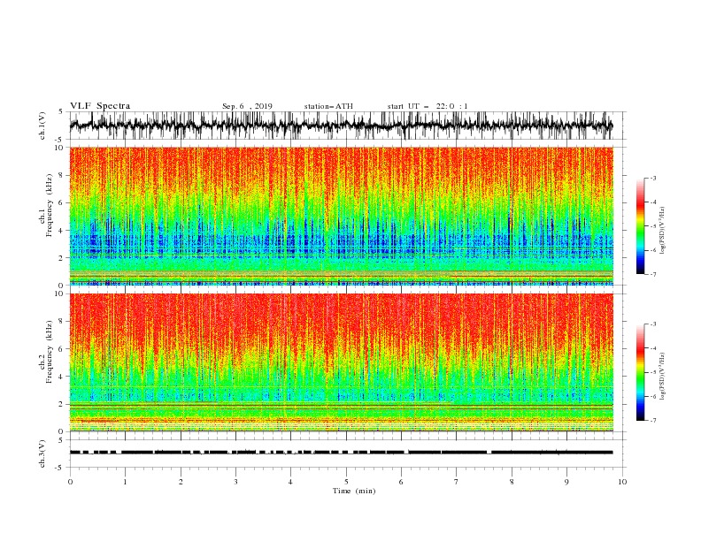Click the "-5" tick of the ch.3(V) axis
The width and height of the screenshot is (701, 541).
[60, 468]
